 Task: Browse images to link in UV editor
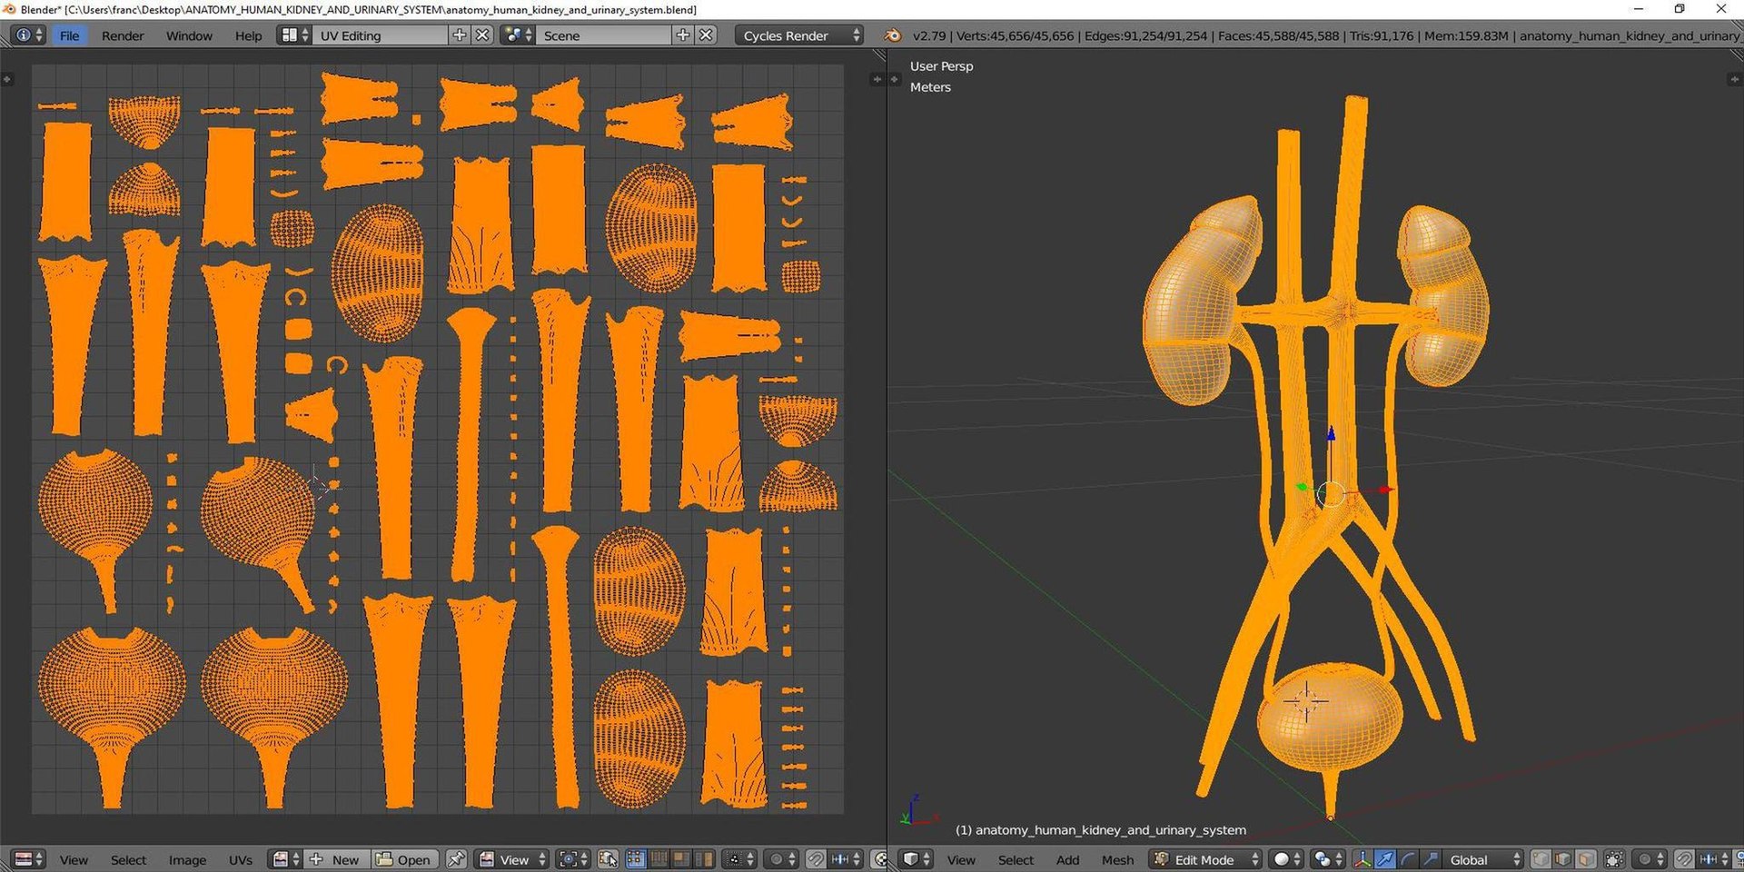point(285,859)
